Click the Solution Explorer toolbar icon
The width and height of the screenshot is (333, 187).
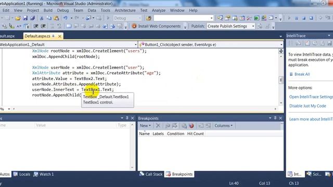pos(220,18)
